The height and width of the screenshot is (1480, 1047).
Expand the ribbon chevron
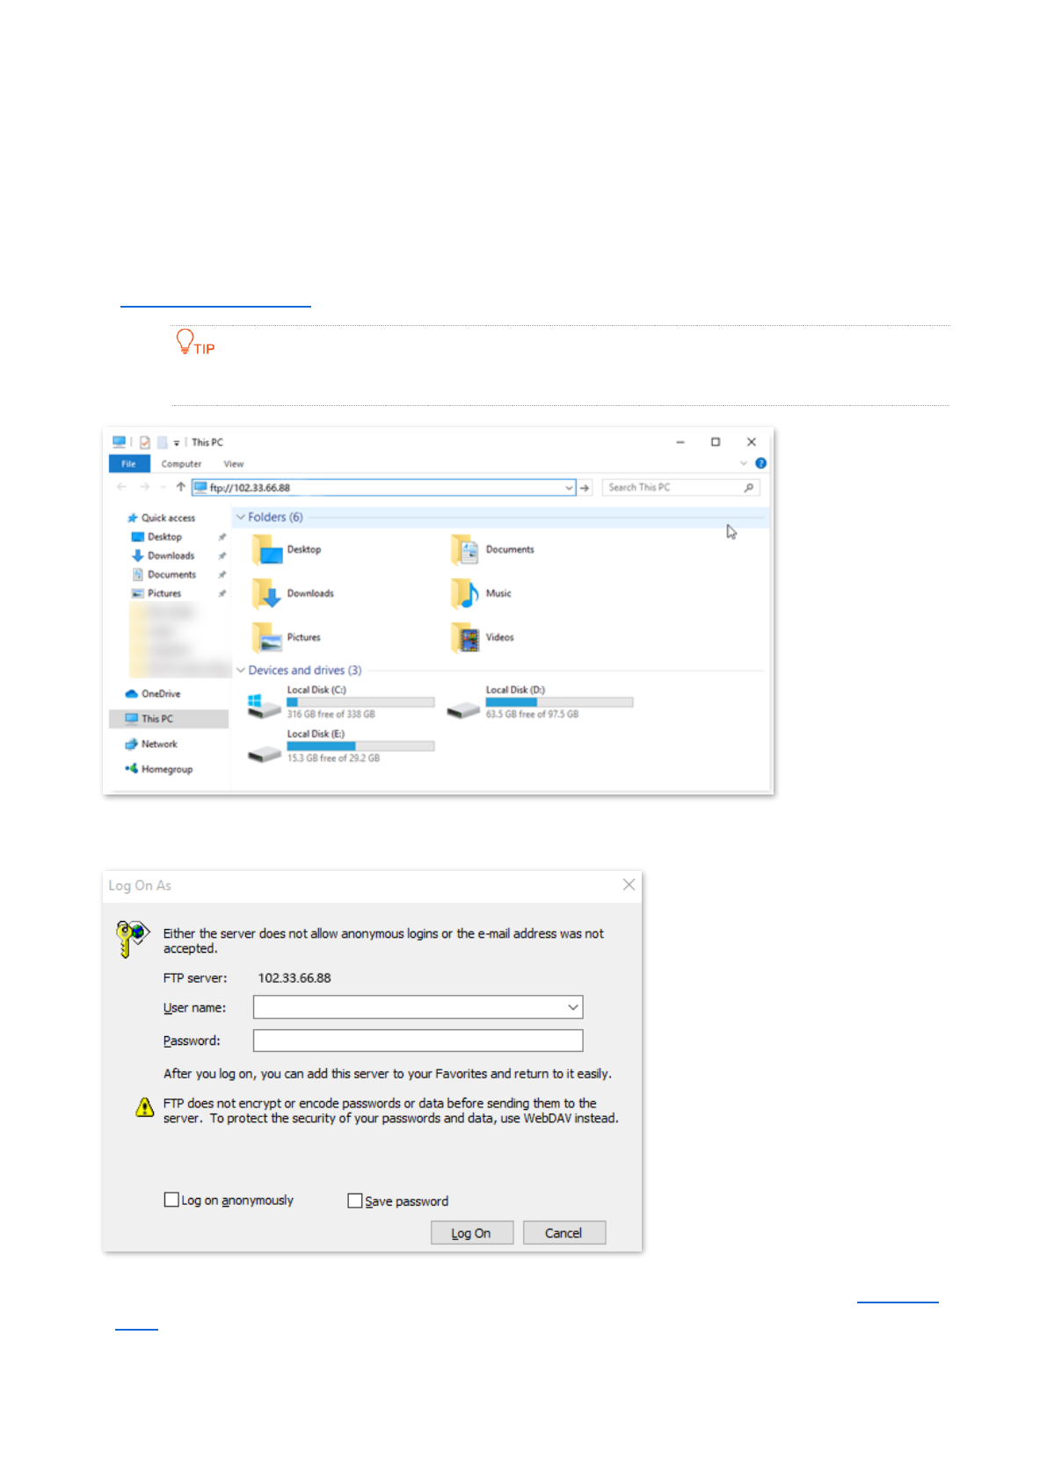coord(744,463)
